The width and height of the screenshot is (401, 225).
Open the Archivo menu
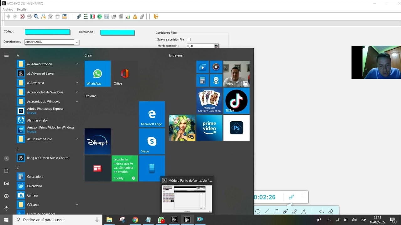point(8,9)
